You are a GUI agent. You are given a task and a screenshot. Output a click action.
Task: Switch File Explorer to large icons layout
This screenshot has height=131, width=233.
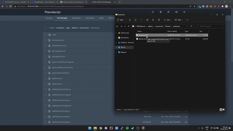tap(224, 110)
